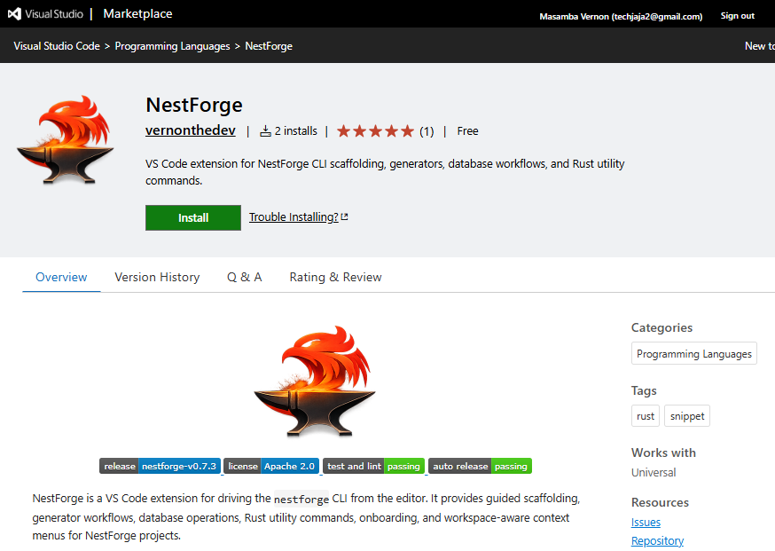Image resolution: width=775 pixels, height=551 pixels.
Task: Sign out of the account
Action: click(x=737, y=16)
